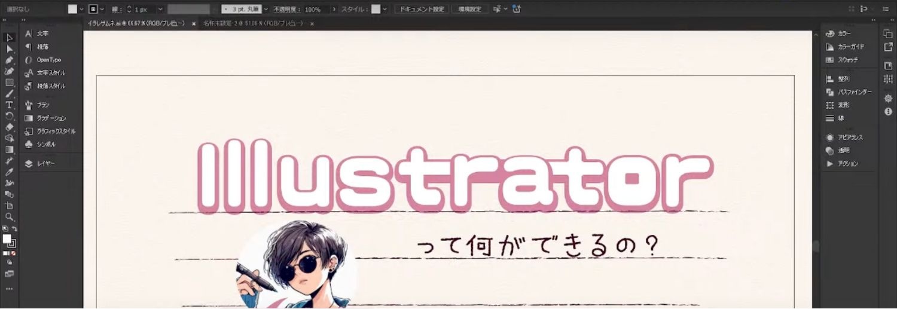Viewport: 897px width, 309px height.
Task: Click the opacity 100% input field
Action: 317,10
